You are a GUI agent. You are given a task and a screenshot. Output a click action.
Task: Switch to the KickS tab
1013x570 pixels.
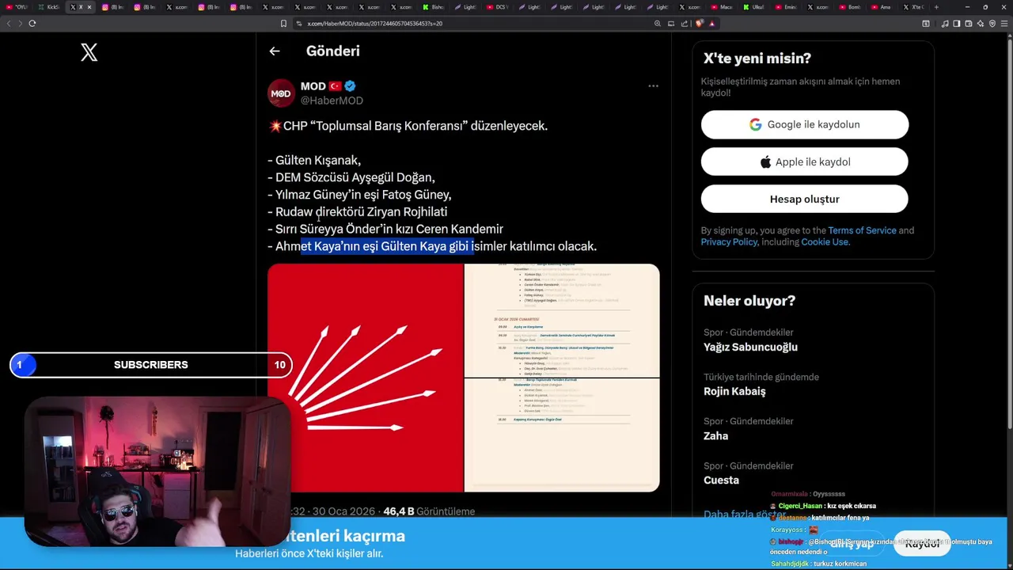tap(49, 7)
